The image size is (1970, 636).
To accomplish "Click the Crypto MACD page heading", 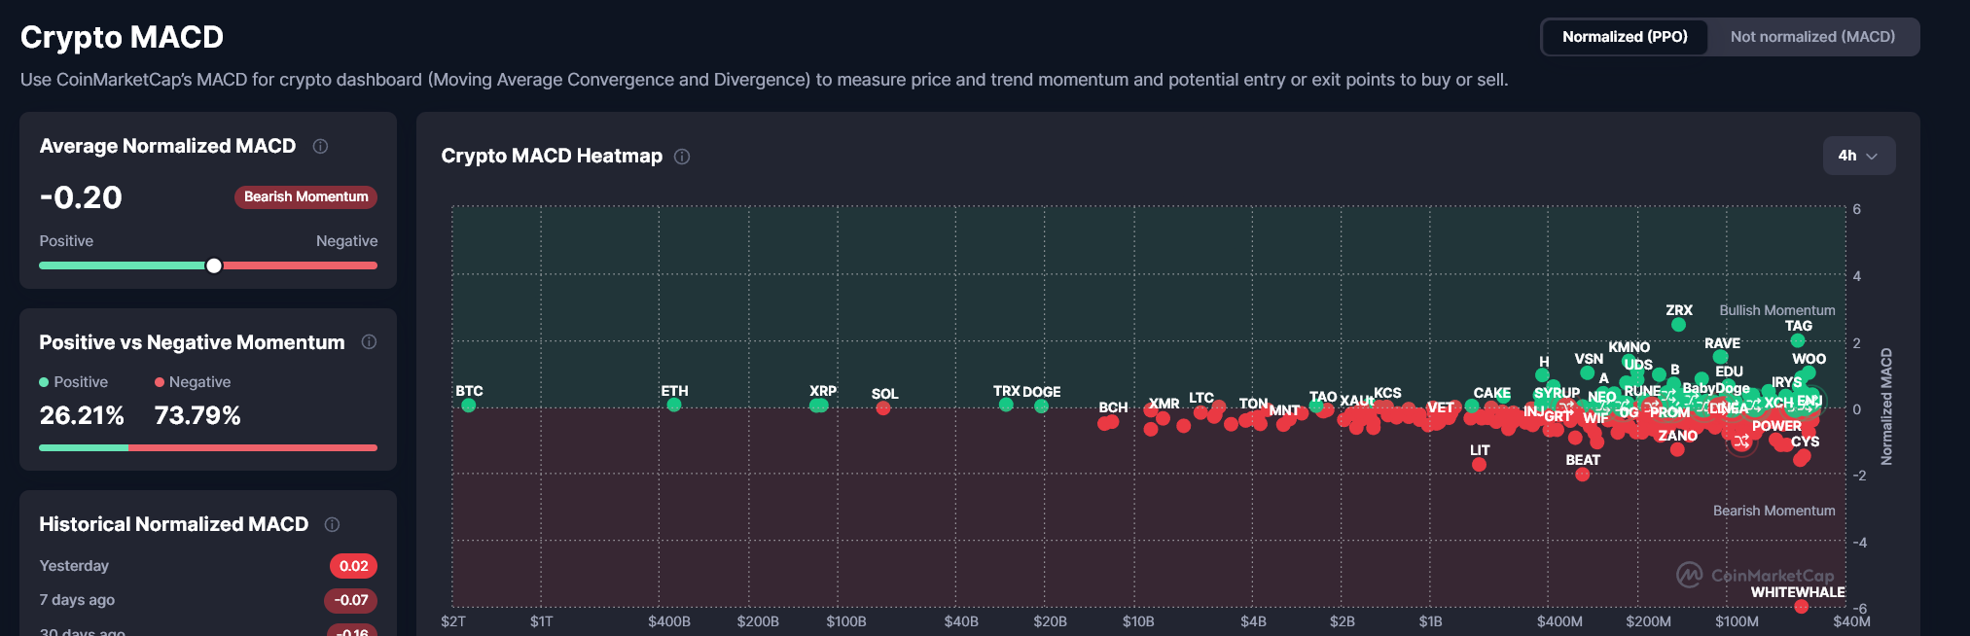I will 122,37.
